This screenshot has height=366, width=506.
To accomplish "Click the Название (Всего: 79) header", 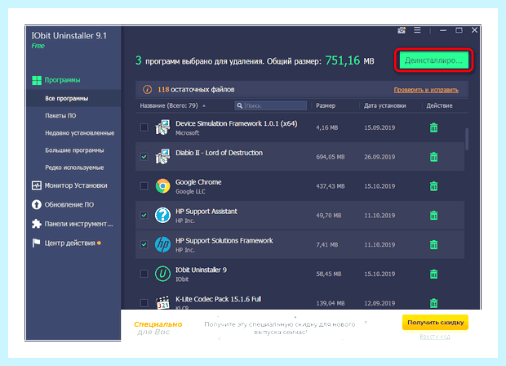I will click(169, 105).
